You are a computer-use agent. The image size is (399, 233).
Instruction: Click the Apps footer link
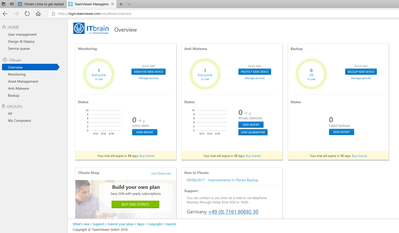tap(141, 224)
